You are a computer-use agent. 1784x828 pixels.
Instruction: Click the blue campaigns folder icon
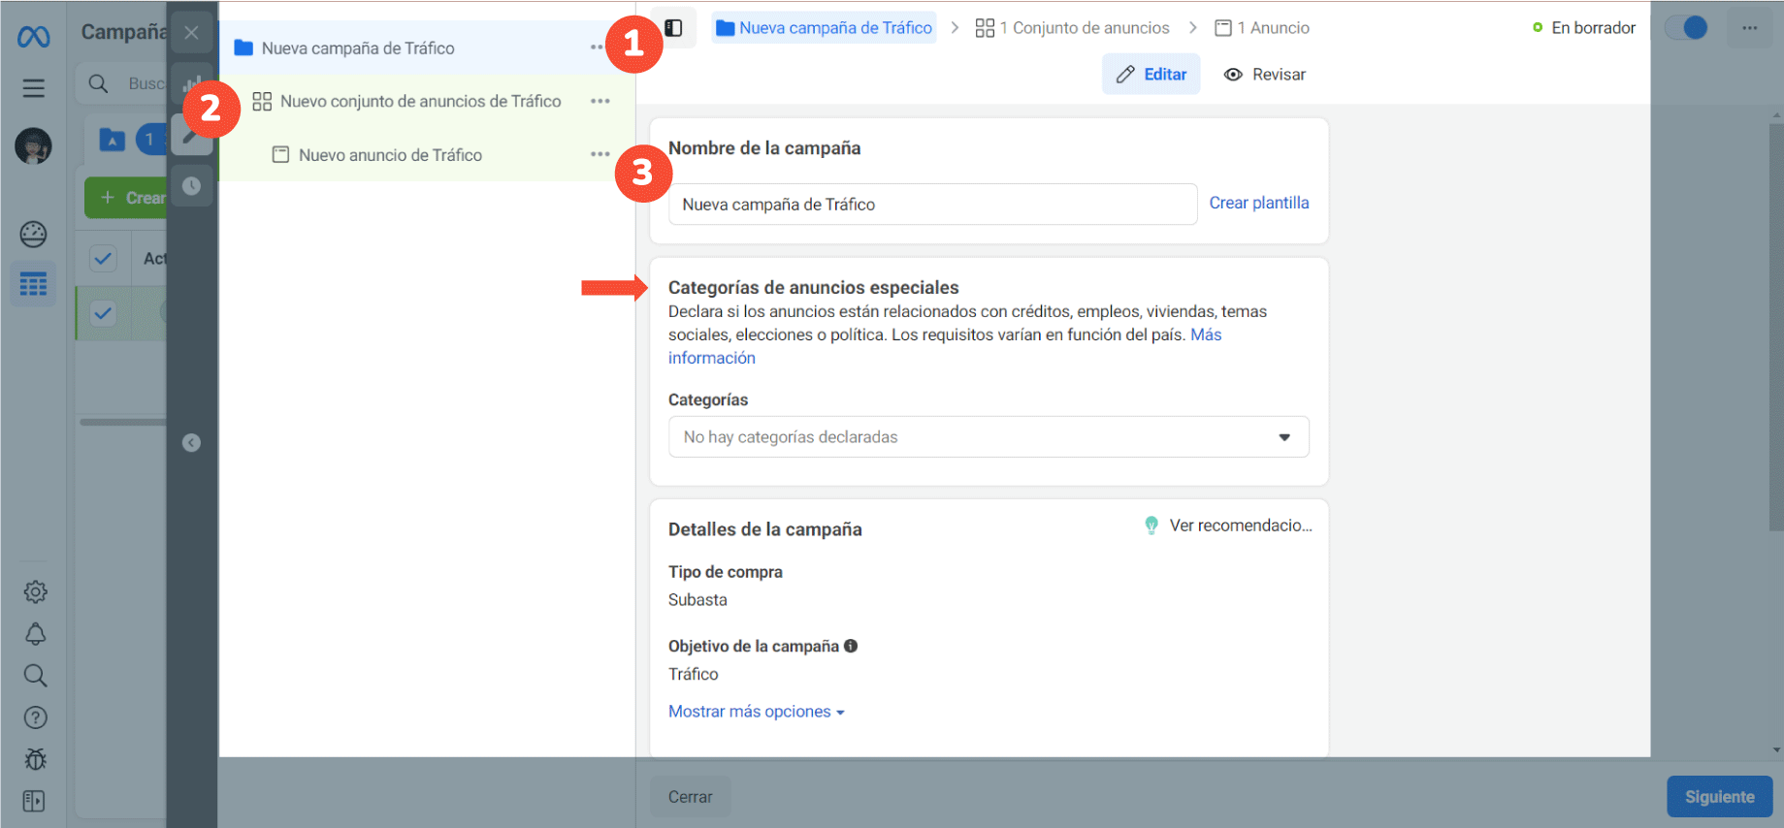(113, 141)
